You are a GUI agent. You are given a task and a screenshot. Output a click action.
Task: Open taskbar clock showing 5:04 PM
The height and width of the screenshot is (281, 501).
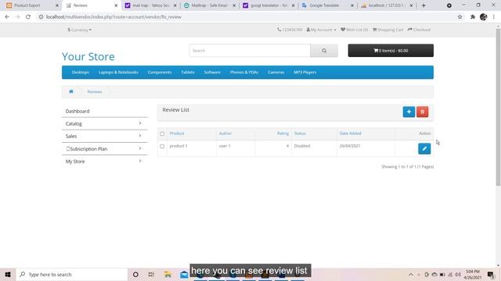pos(473,274)
